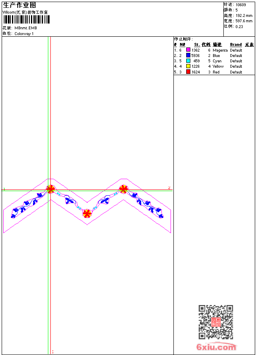The image size is (256, 355).
Task: Click the Red description text
Action: [216, 72]
